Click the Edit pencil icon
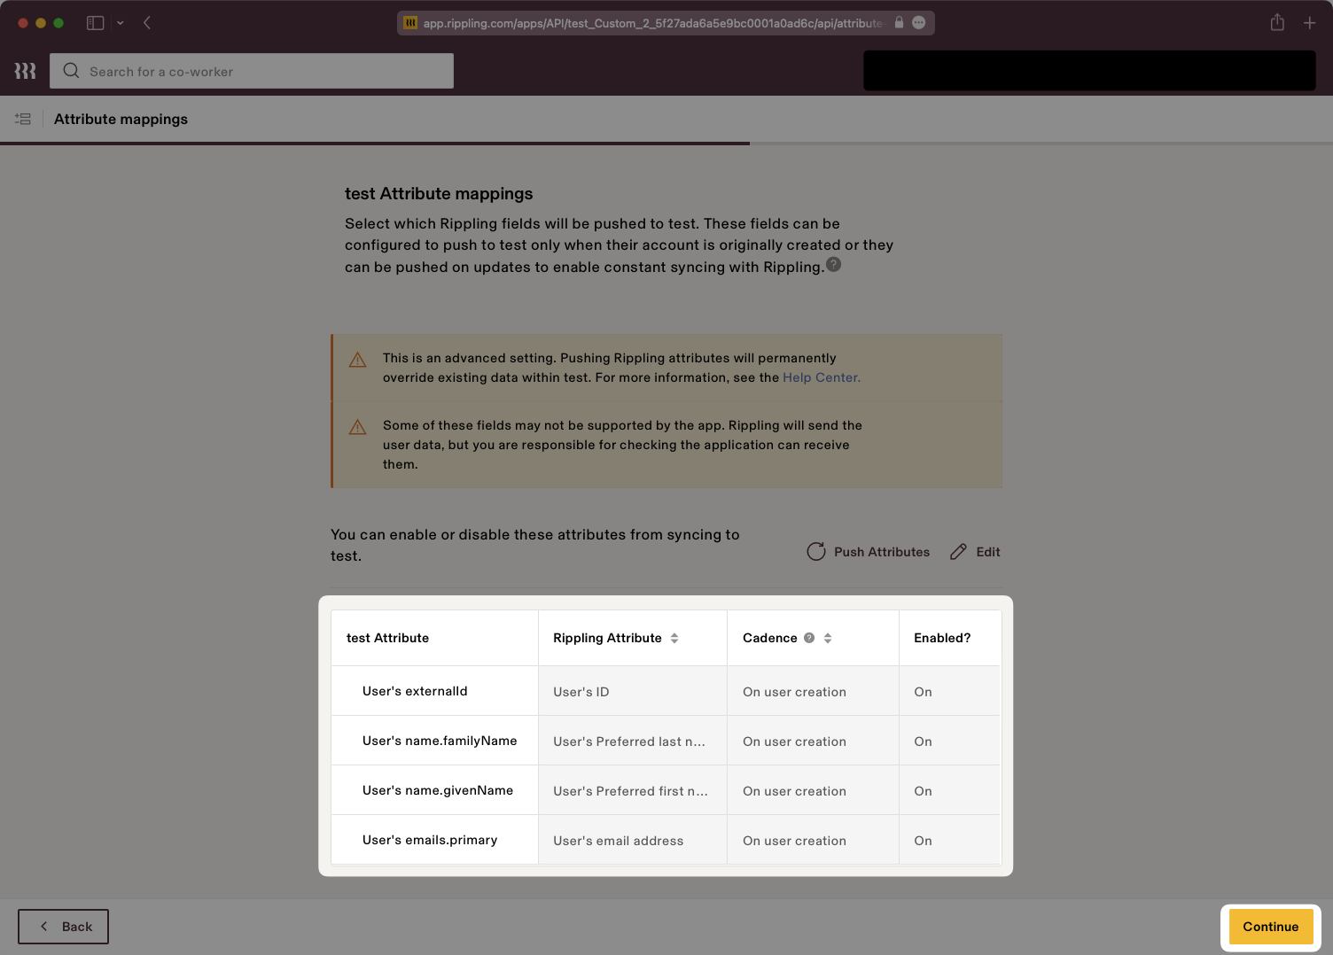Image resolution: width=1333 pixels, height=955 pixels. (x=958, y=552)
